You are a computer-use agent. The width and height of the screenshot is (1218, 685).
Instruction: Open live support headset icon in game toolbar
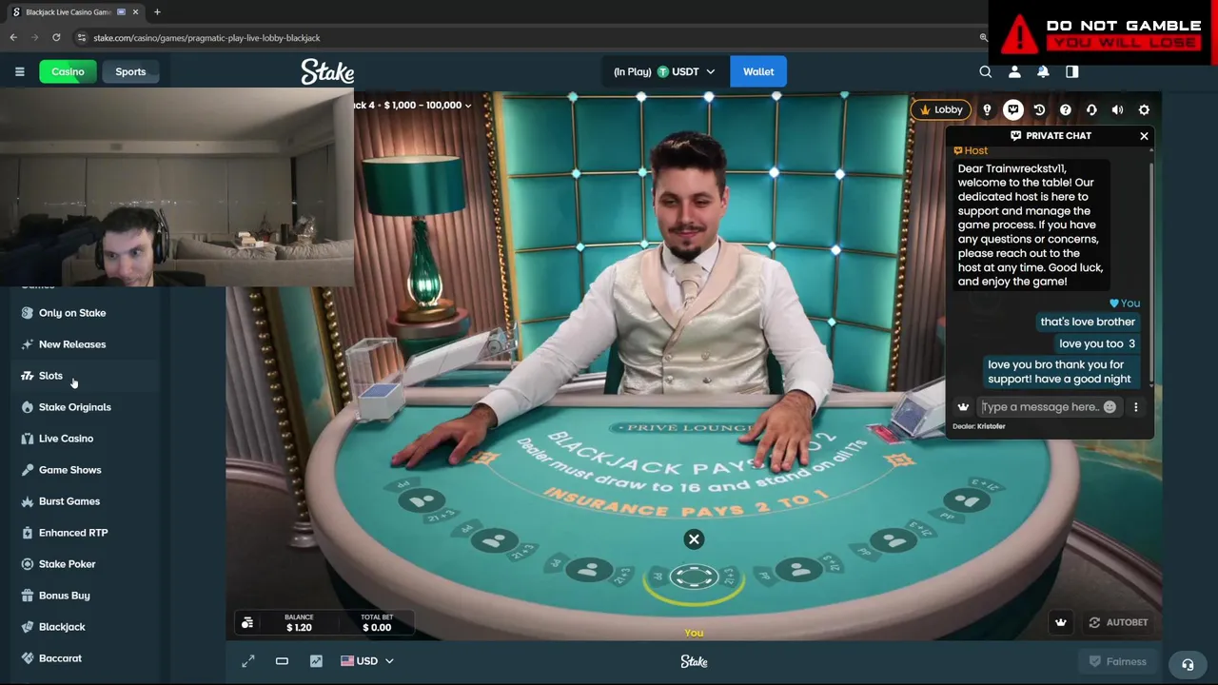(1091, 109)
